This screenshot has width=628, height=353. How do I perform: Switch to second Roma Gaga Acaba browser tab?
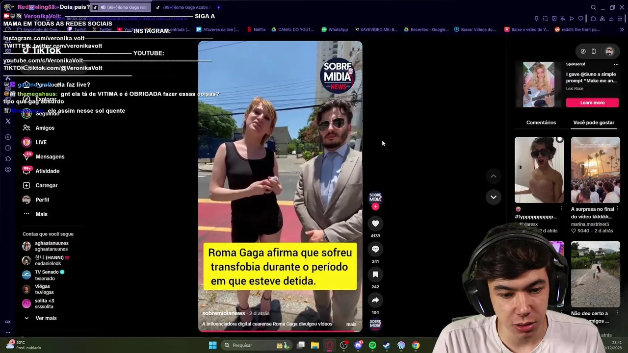183,7
